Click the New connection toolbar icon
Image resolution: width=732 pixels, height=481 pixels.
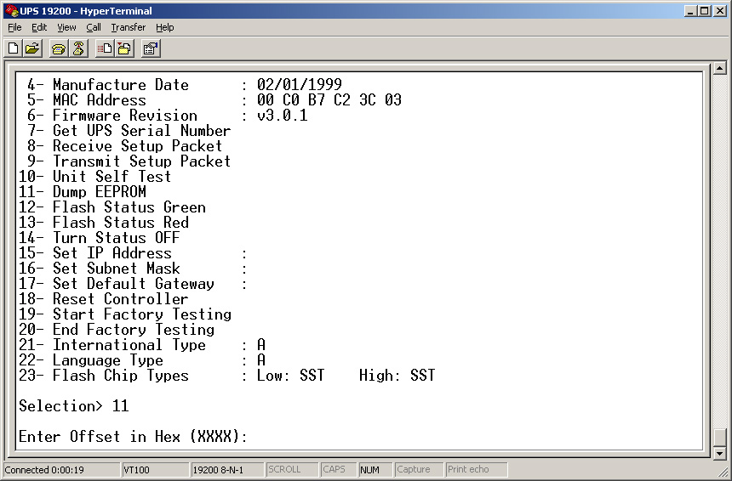click(14, 48)
